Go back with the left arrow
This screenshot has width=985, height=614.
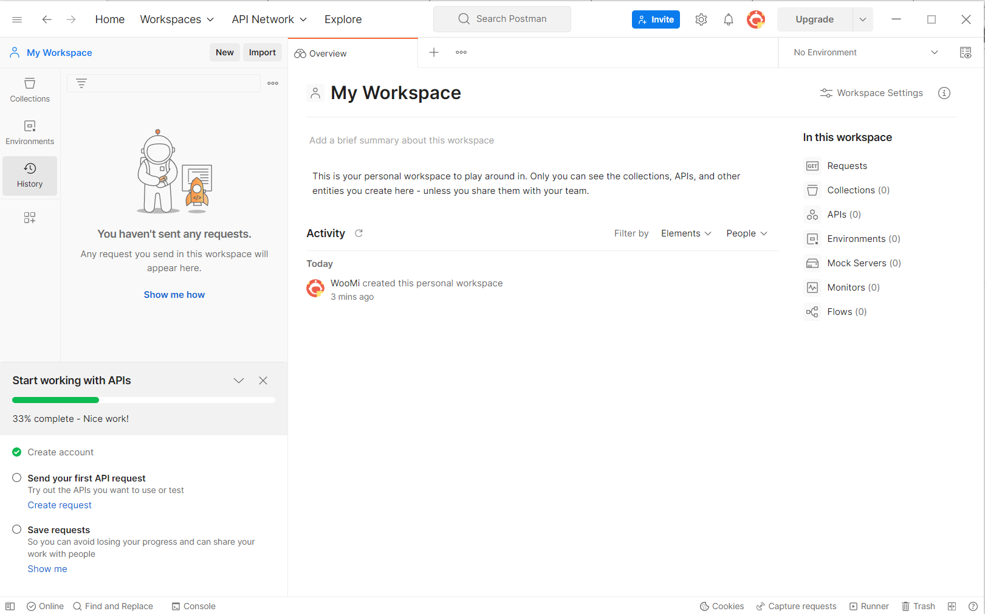point(47,19)
